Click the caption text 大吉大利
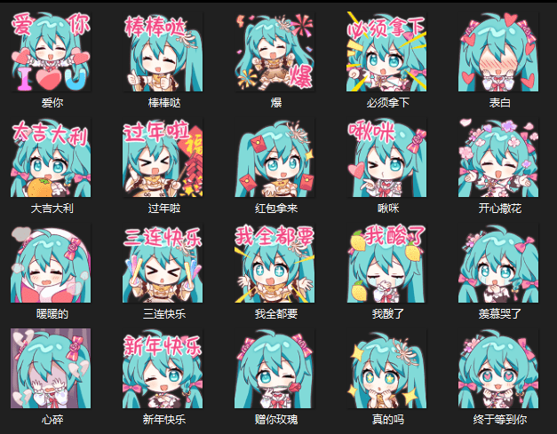The image size is (557, 434). click(52, 209)
